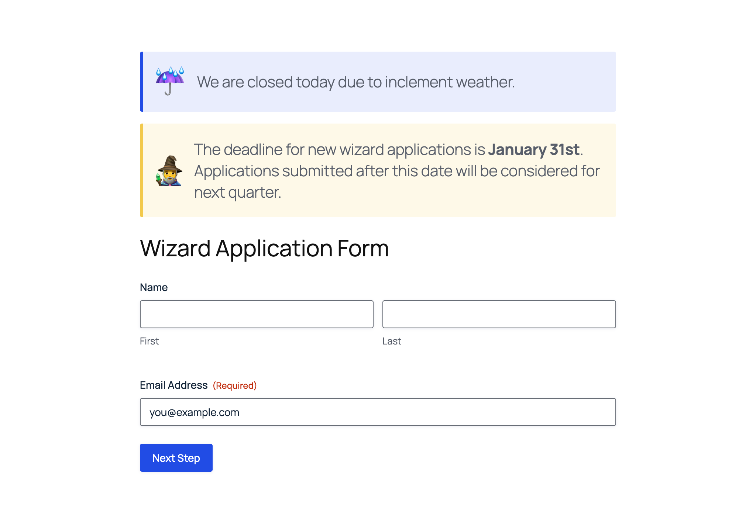The image size is (756, 523).
Task: Click the bold "January 31st" date
Action: (534, 149)
